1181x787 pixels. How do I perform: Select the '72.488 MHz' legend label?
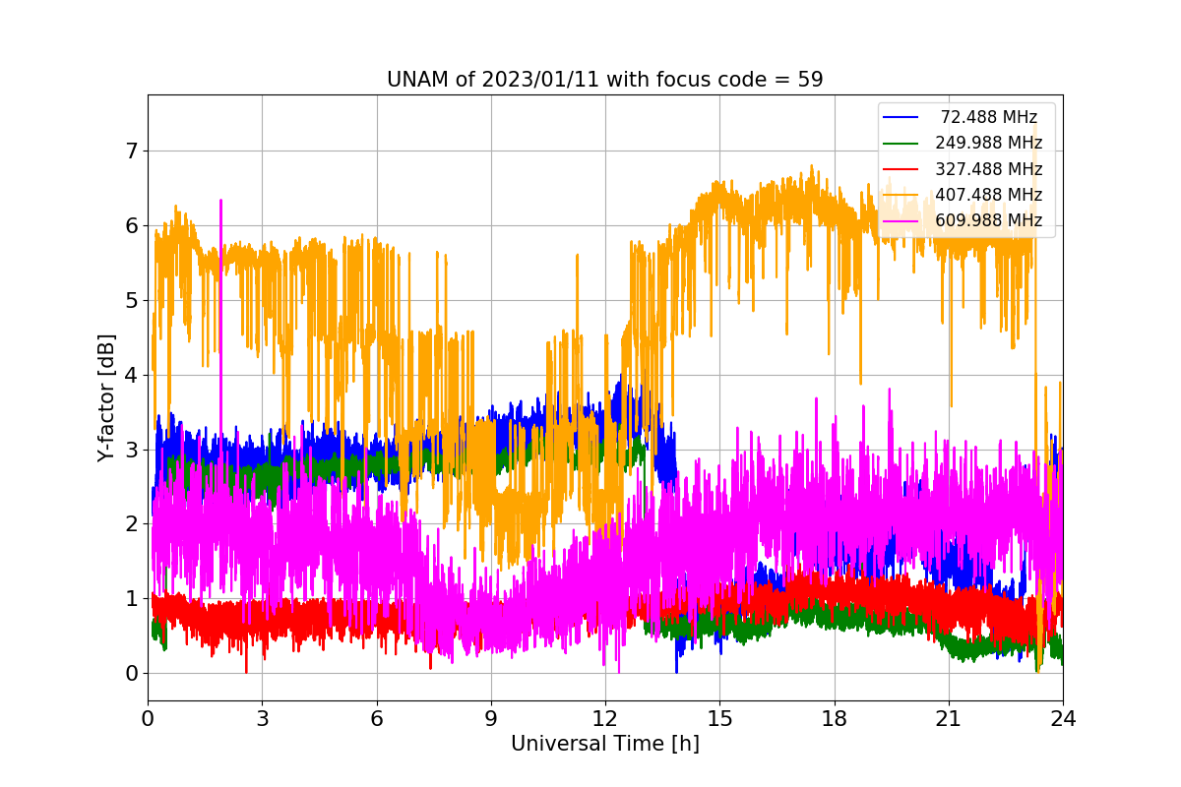[988, 117]
